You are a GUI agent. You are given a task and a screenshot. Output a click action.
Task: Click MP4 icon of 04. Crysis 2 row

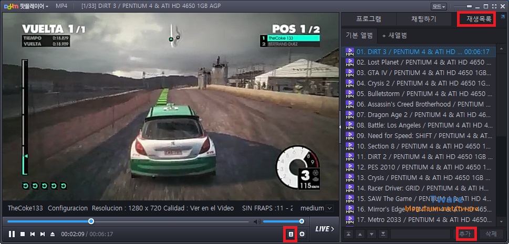coord(350,83)
